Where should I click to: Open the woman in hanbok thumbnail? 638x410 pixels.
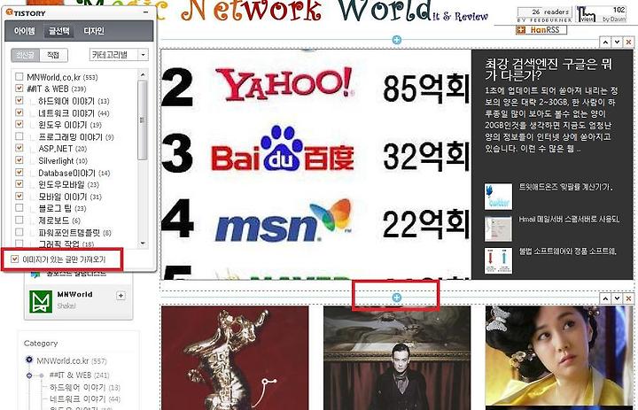tap(558, 358)
